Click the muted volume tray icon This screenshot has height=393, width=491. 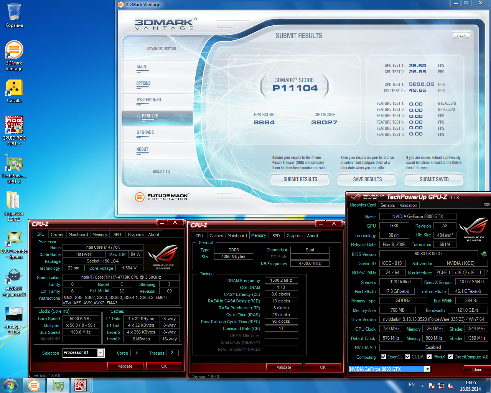450,386
